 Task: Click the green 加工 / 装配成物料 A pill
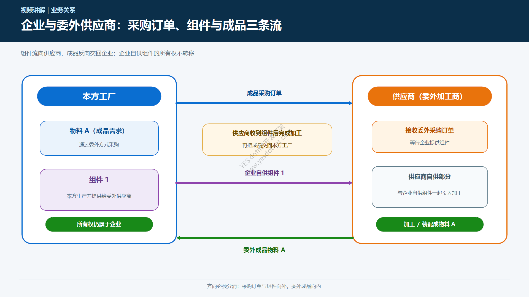pos(430,224)
